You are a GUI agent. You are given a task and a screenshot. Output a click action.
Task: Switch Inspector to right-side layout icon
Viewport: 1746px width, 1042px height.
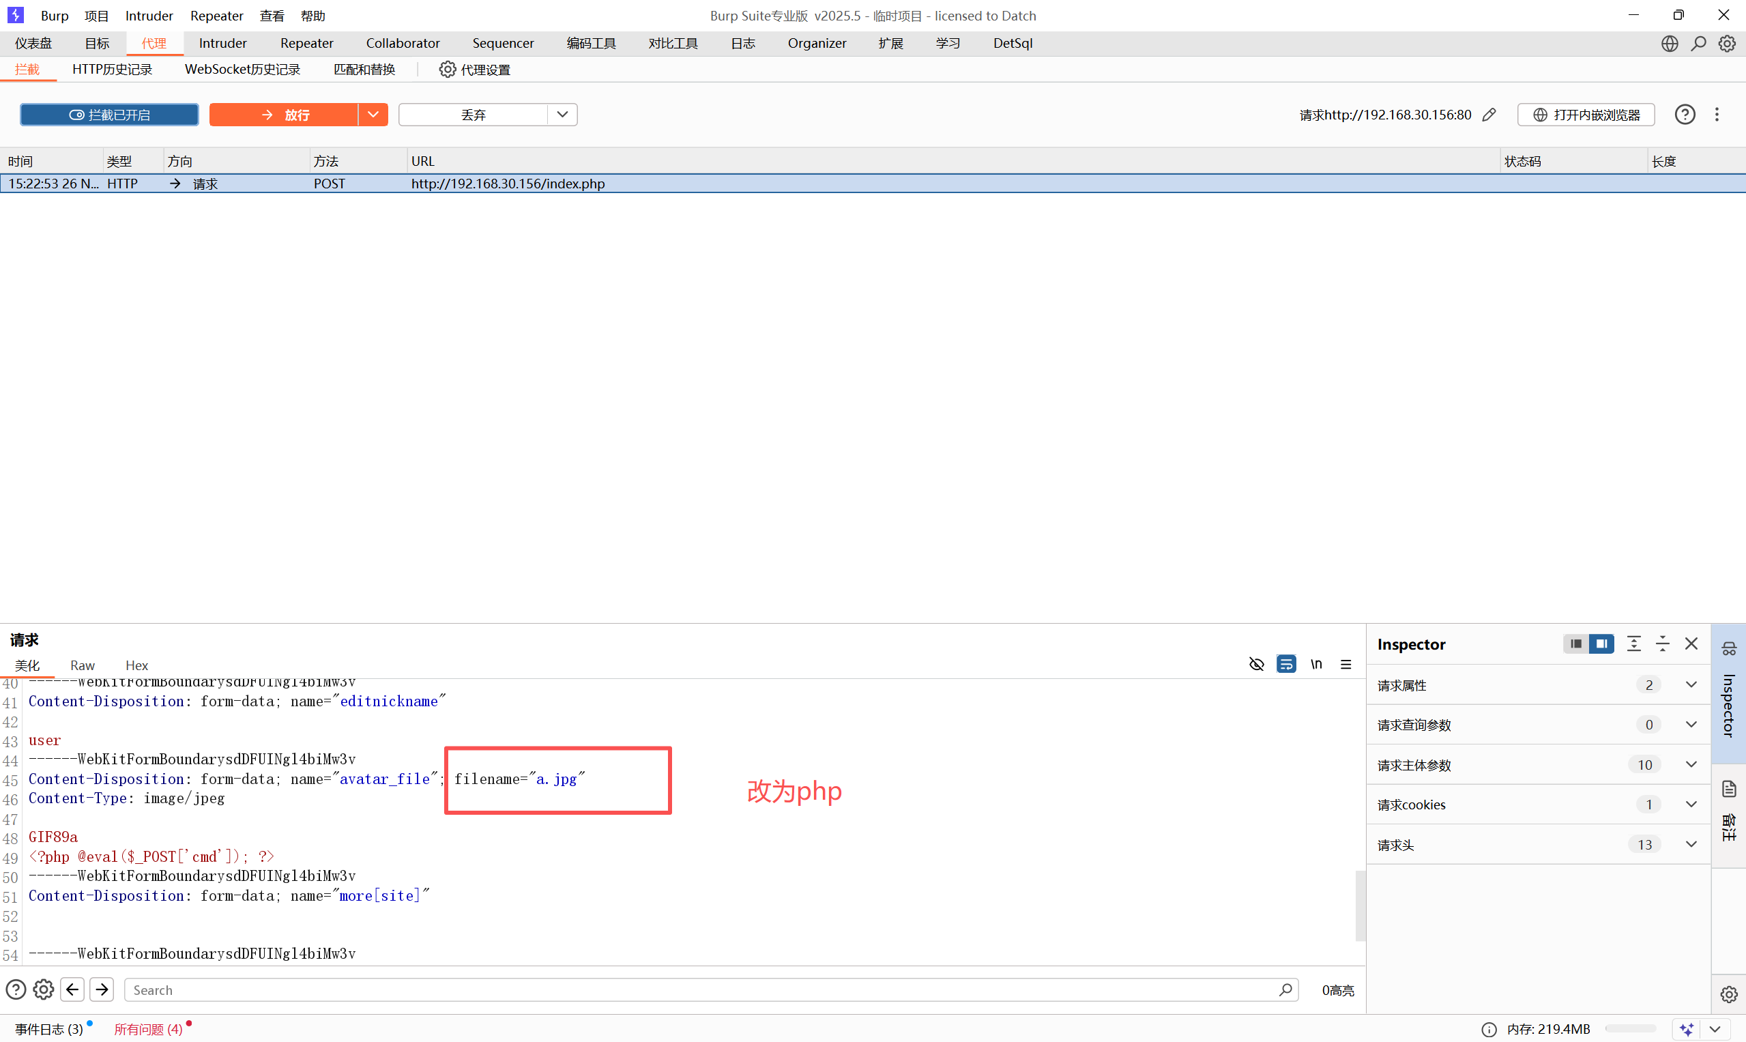(x=1602, y=644)
